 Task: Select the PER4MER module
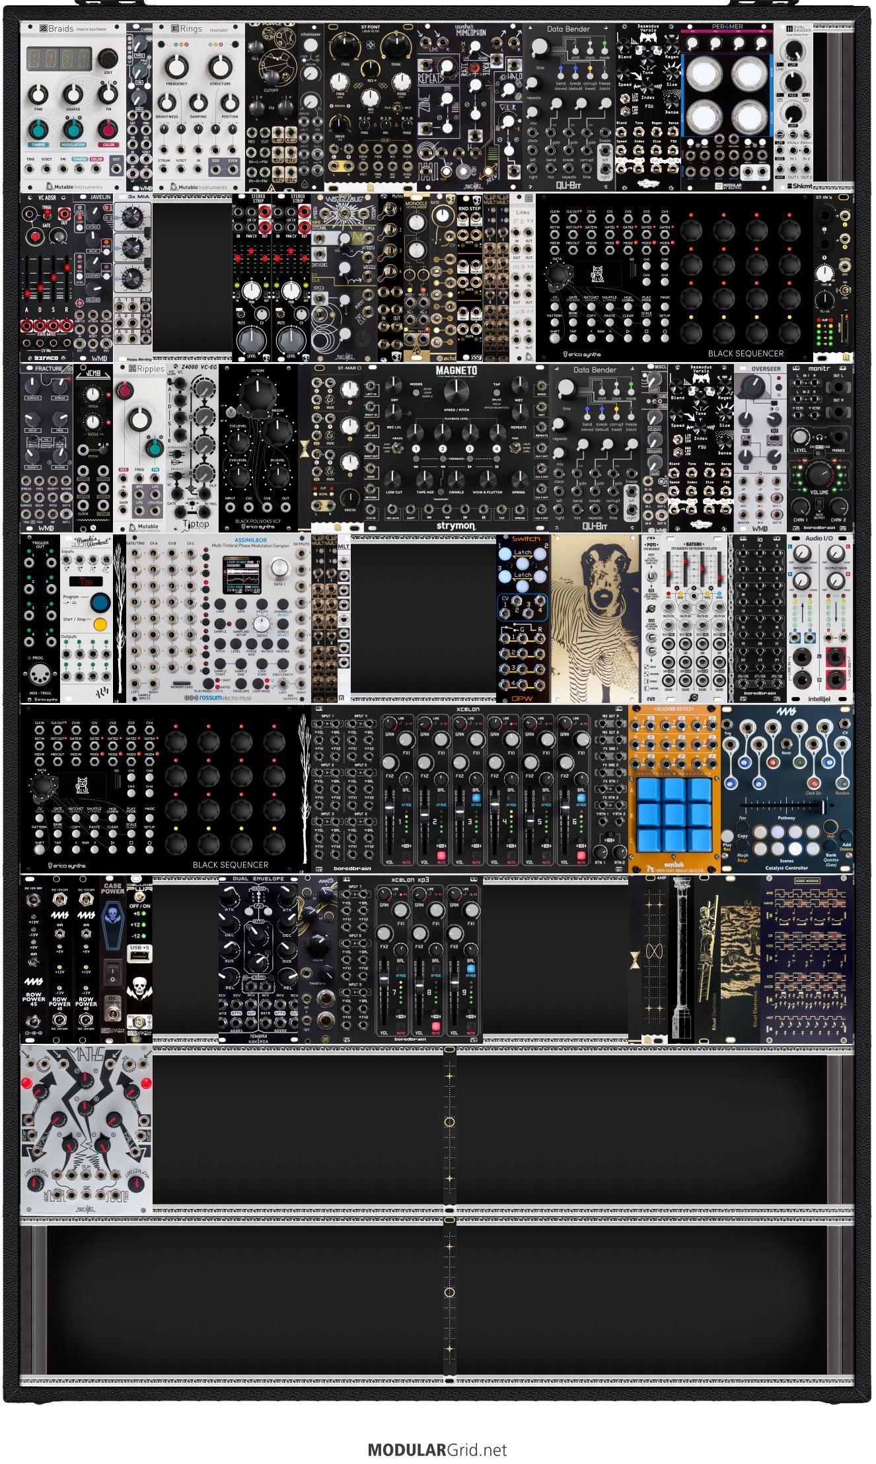727,107
